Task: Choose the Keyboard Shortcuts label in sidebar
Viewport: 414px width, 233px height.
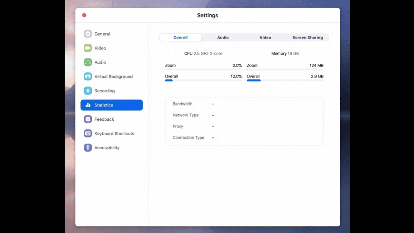Action: [x=114, y=134]
